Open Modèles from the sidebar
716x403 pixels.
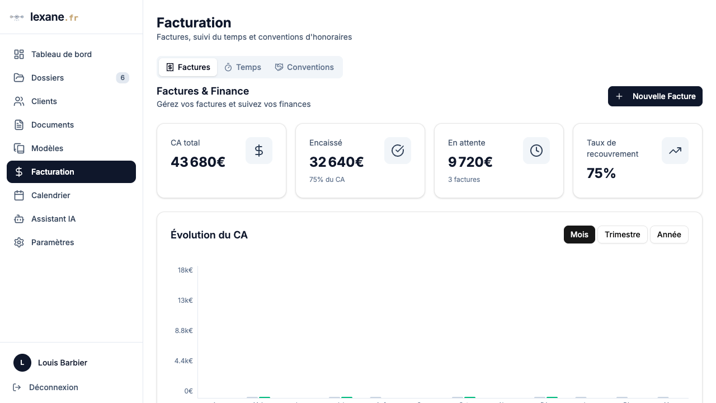coord(18,148)
